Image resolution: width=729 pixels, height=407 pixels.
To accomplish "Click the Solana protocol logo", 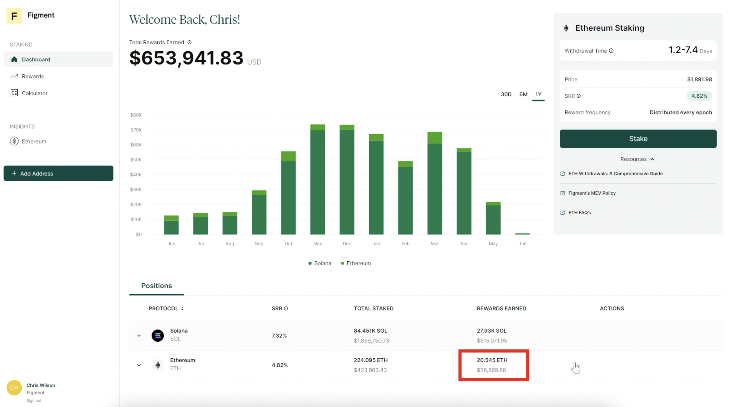I will 158,336.
